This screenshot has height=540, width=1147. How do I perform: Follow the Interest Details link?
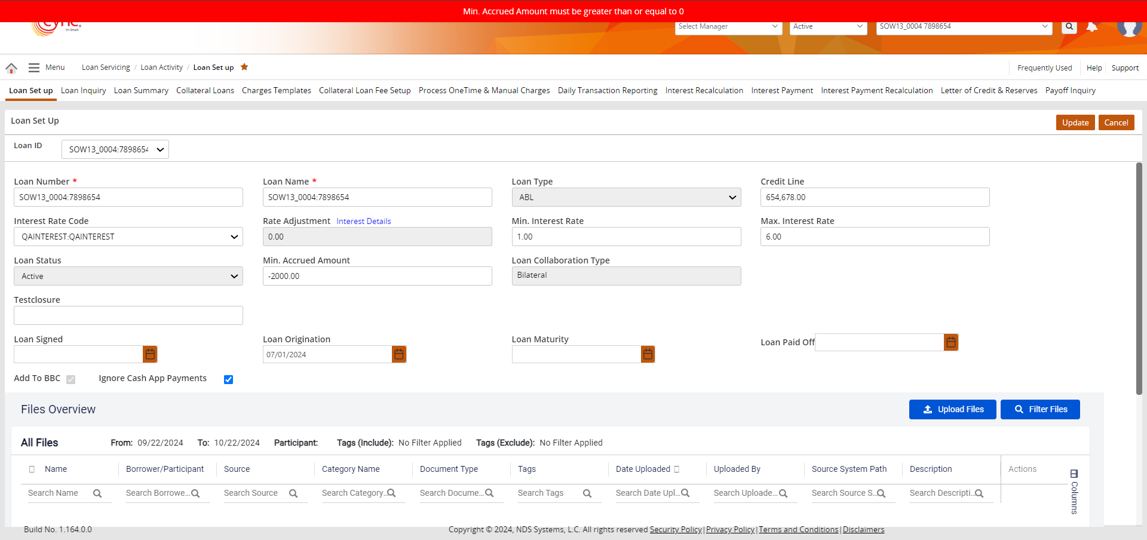tap(363, 222)
